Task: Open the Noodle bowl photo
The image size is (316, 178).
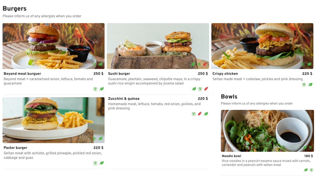Action: [x=267, y=131]
